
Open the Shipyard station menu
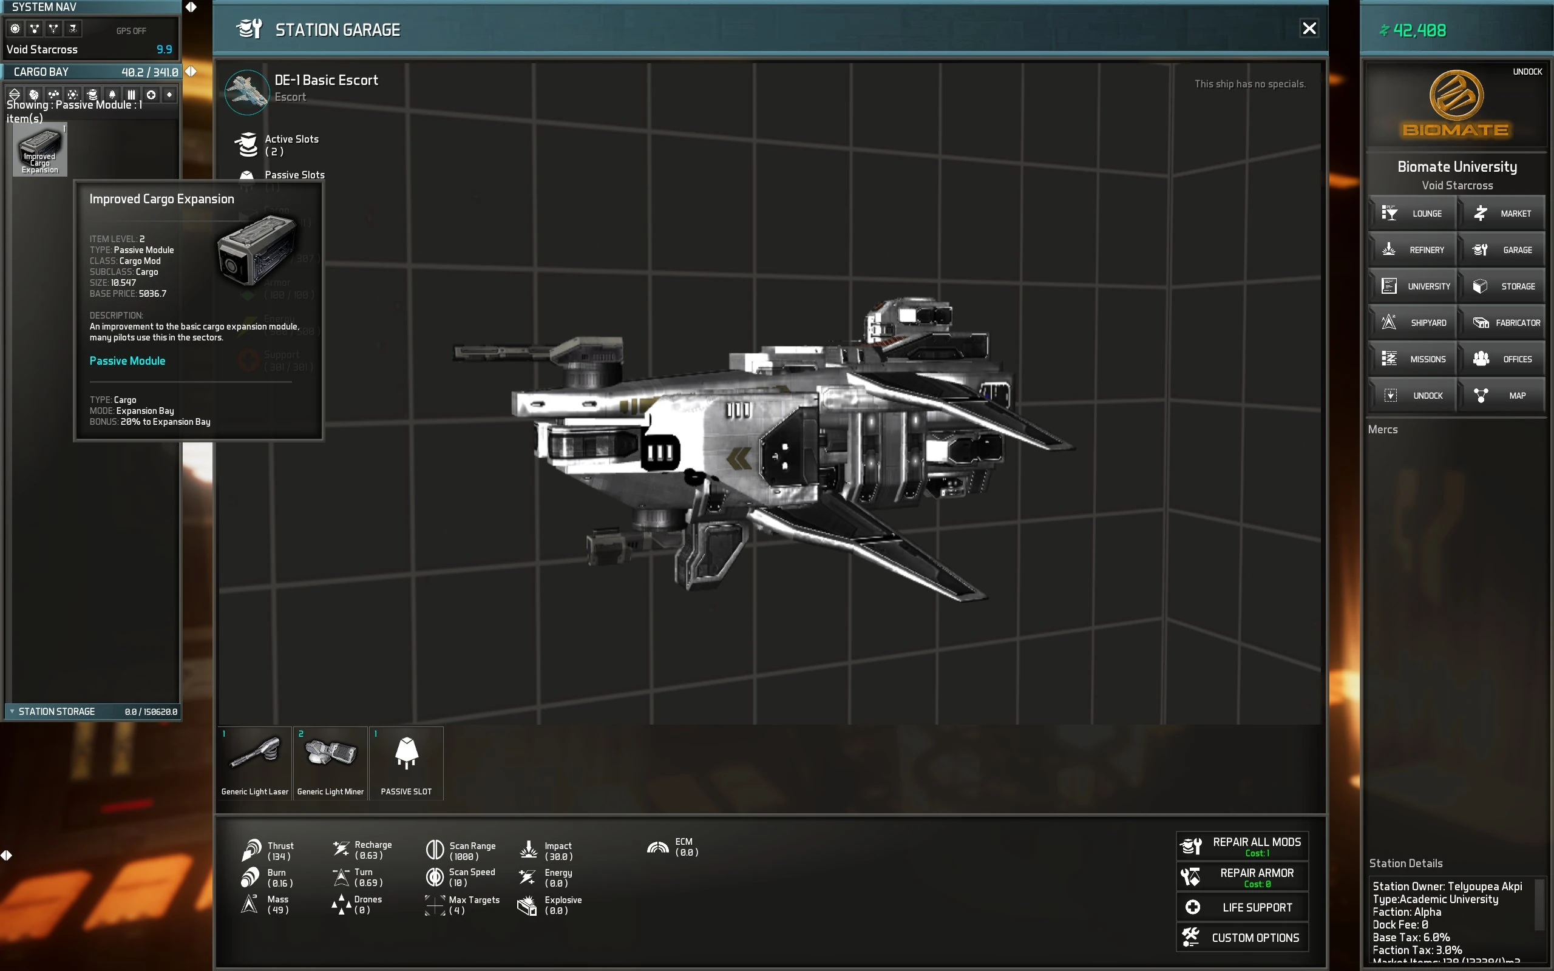point(1413,322)
